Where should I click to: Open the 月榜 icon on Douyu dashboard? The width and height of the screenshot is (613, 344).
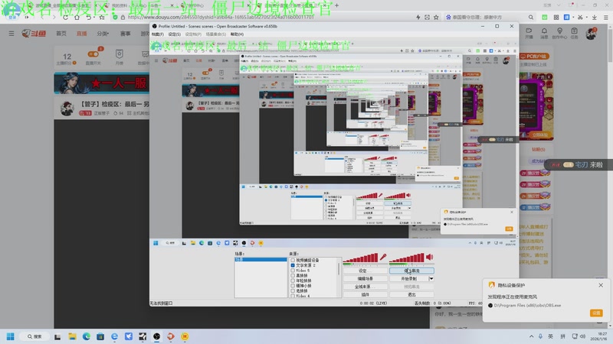(120, 57)
